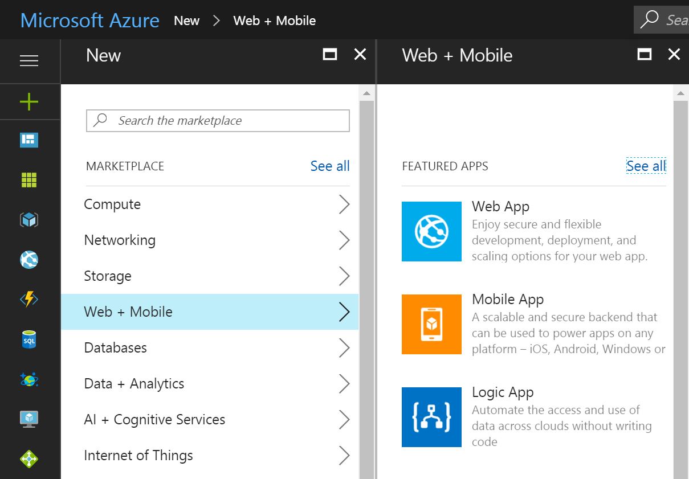The width and height of the screenshot is (689, 479).
Task: Open SQL databases icon in sidebar
Action: (29, 340)
